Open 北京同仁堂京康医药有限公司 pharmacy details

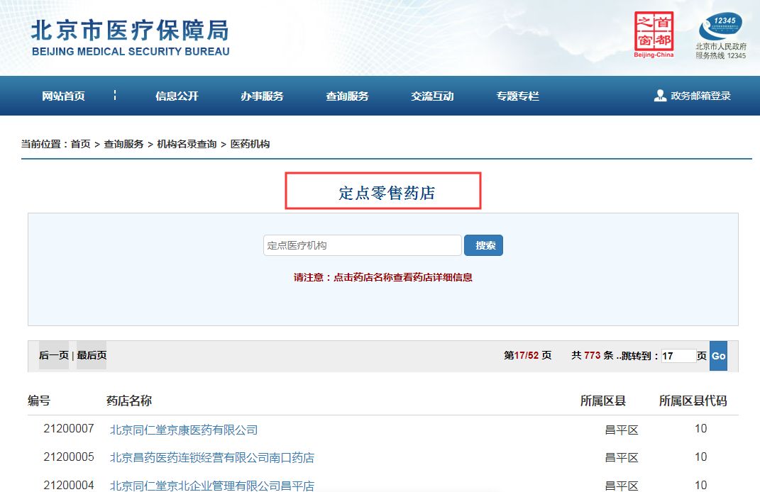[x=184, y=430]
